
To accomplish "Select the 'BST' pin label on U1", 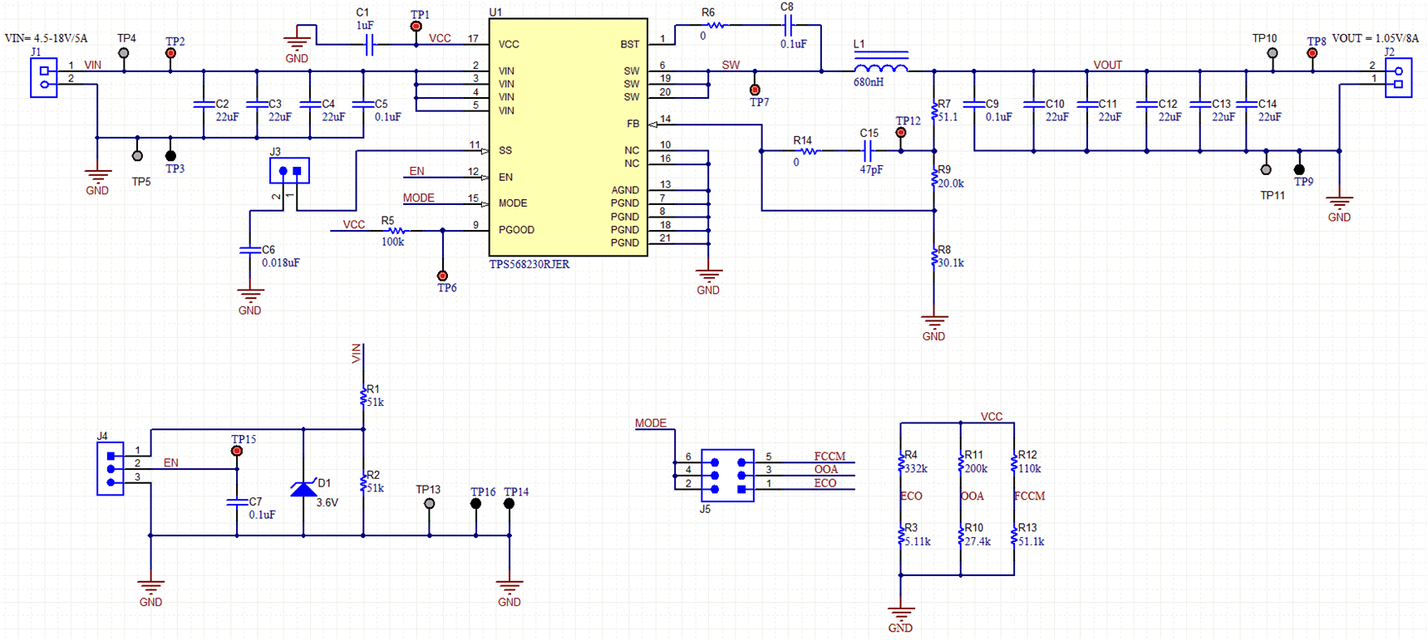I will coord(630,45).
